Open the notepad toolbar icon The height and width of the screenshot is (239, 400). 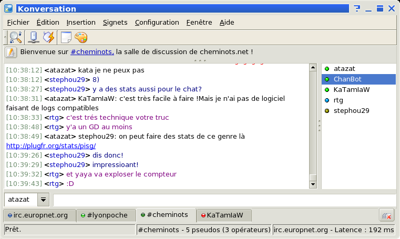pyautogui.click(x=66, y=37)
